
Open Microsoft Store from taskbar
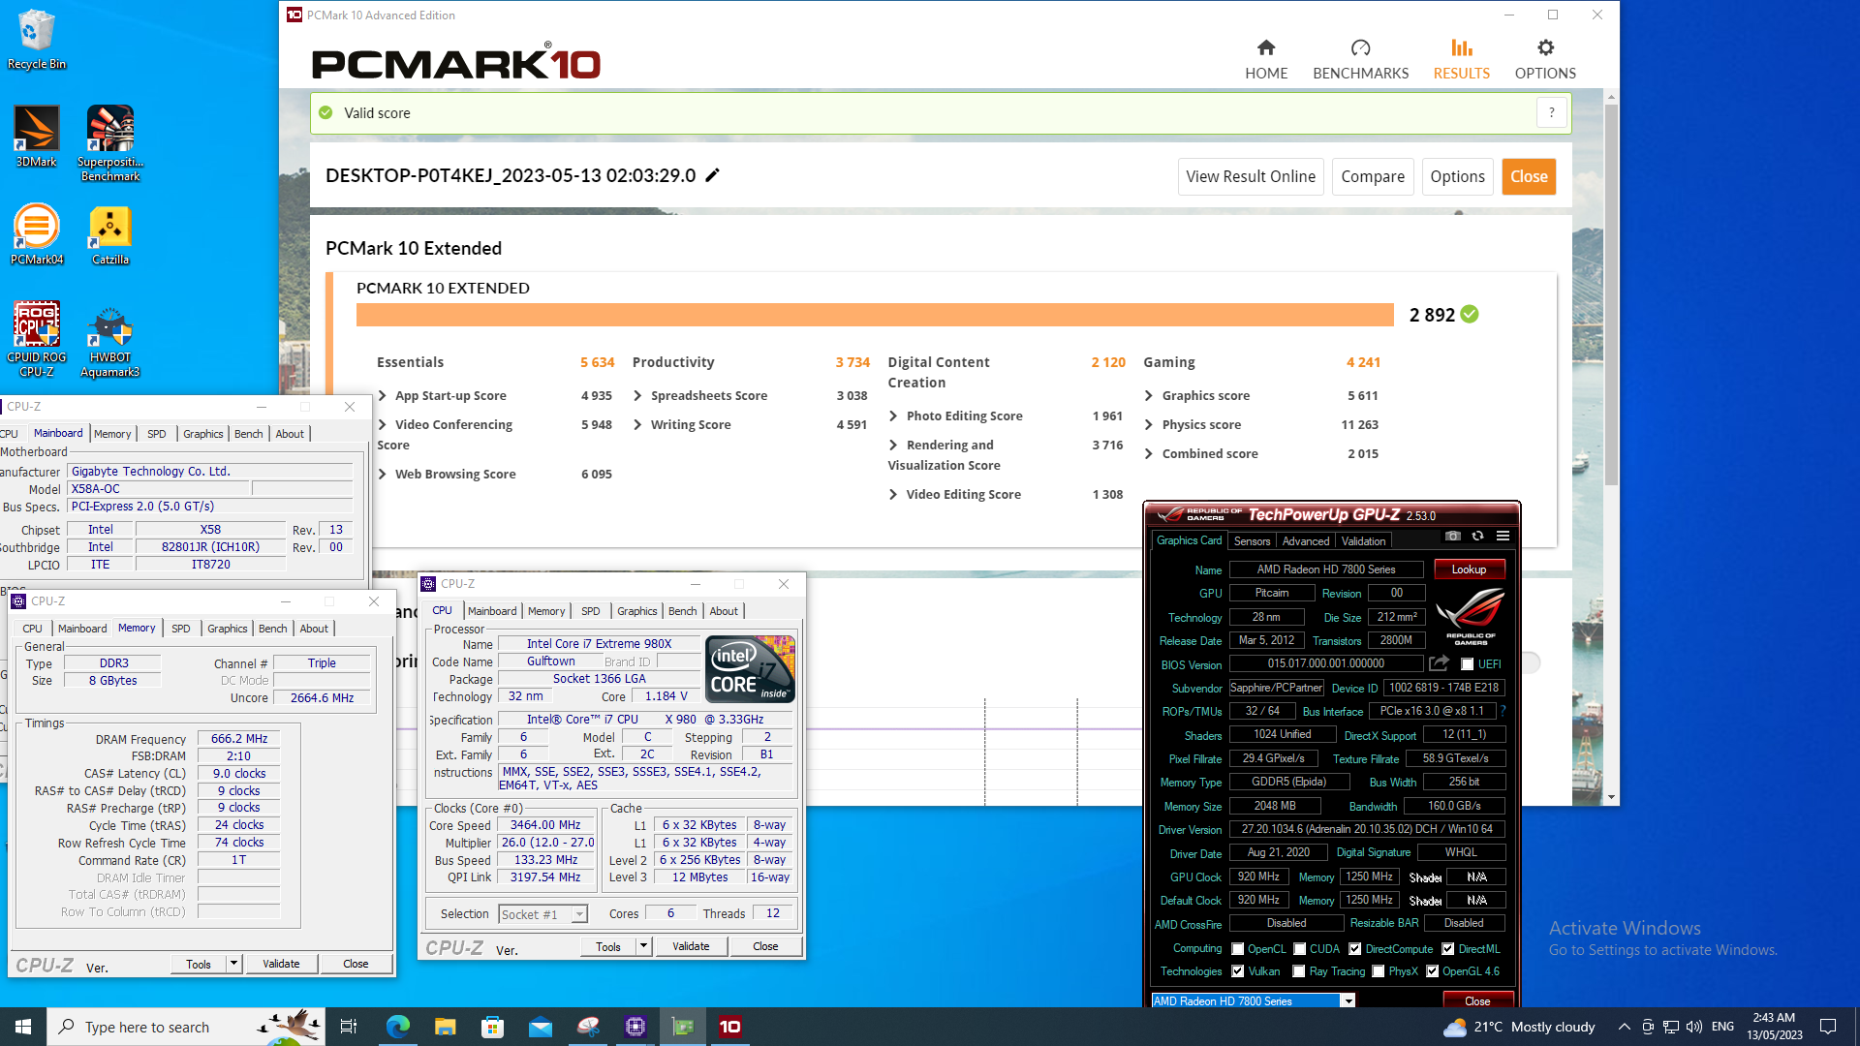click(x=492, y=1027)
